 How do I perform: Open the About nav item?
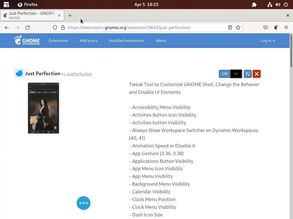tap(161, 40)
